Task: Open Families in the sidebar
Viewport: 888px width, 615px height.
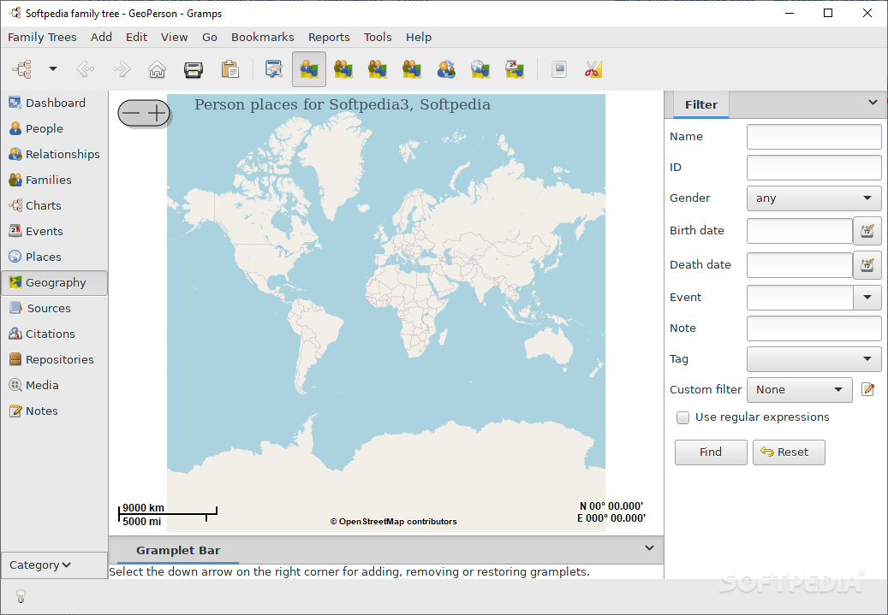Action: click(x=54, y=180)
